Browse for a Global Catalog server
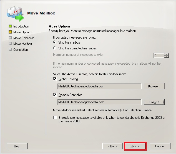 (154, 86)
